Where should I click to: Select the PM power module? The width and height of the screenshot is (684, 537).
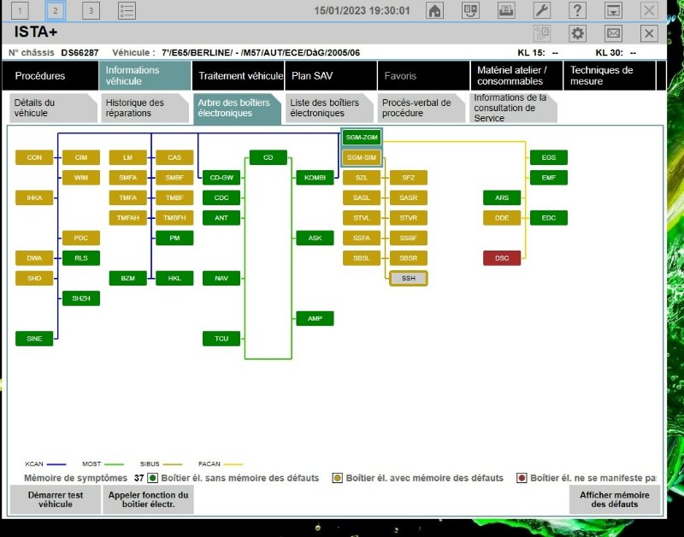click(x=174, y=238)
